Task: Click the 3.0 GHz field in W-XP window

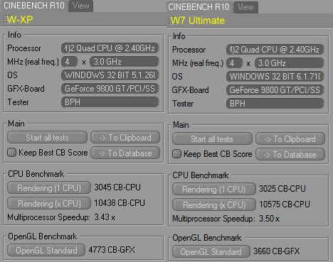Action: pos(125,62)
